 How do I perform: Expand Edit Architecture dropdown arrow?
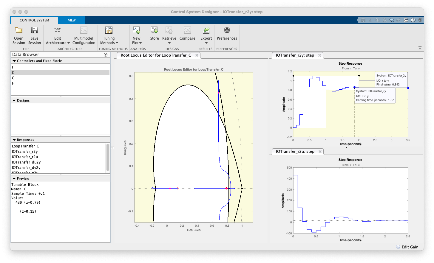(69, 43)
